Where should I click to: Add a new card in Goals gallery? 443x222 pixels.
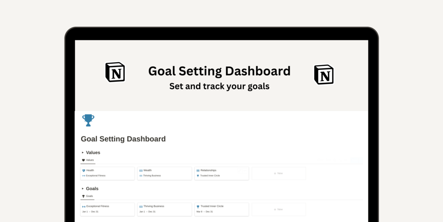point(279,209)
